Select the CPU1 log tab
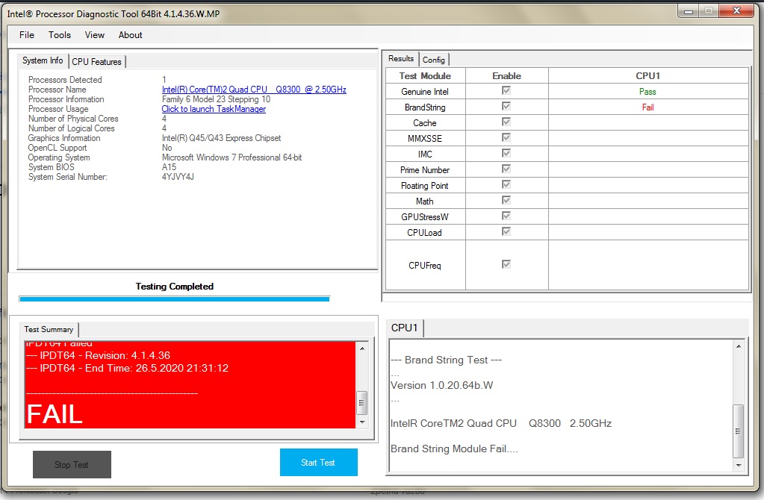Image resolution: width=764 pixels, height=500 pixels. point(406,328)
